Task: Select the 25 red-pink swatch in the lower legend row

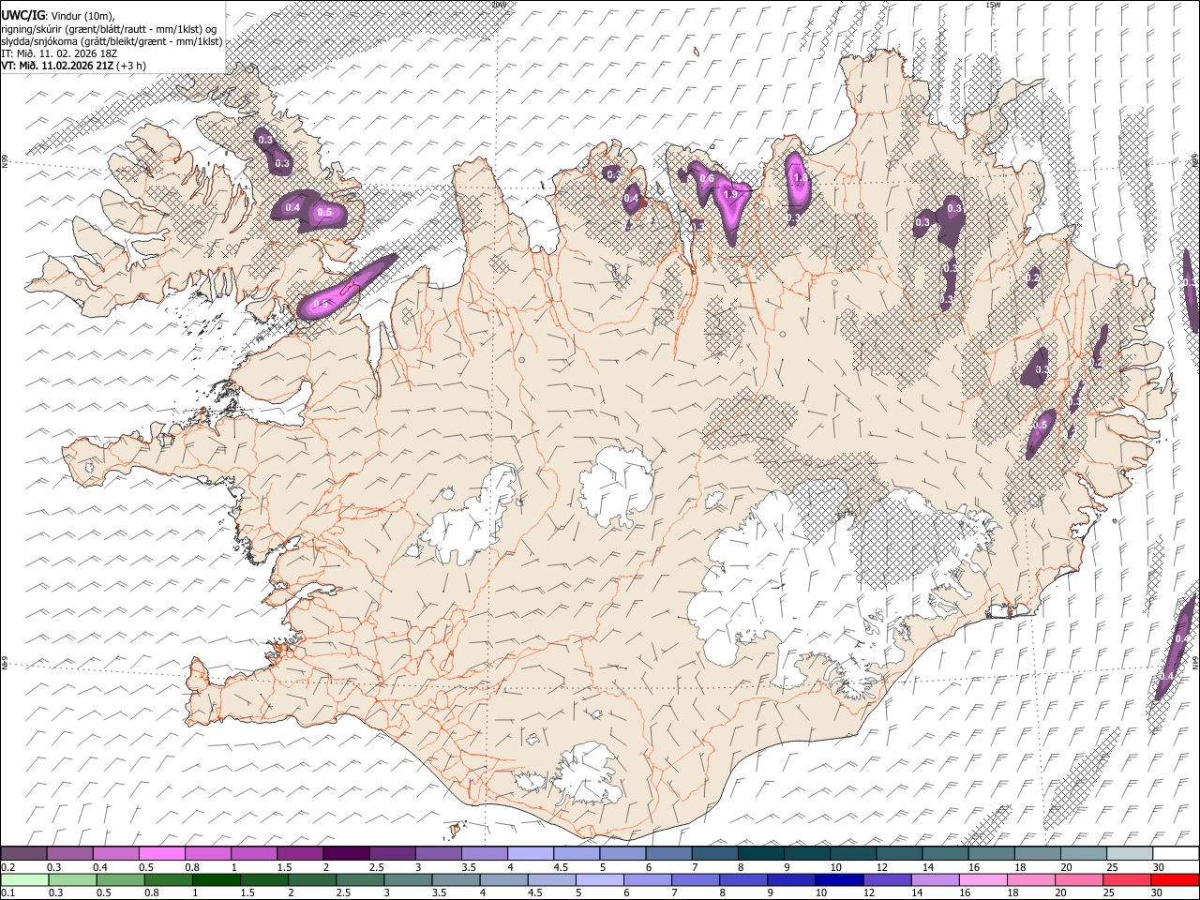Action: coord(1125,879)
